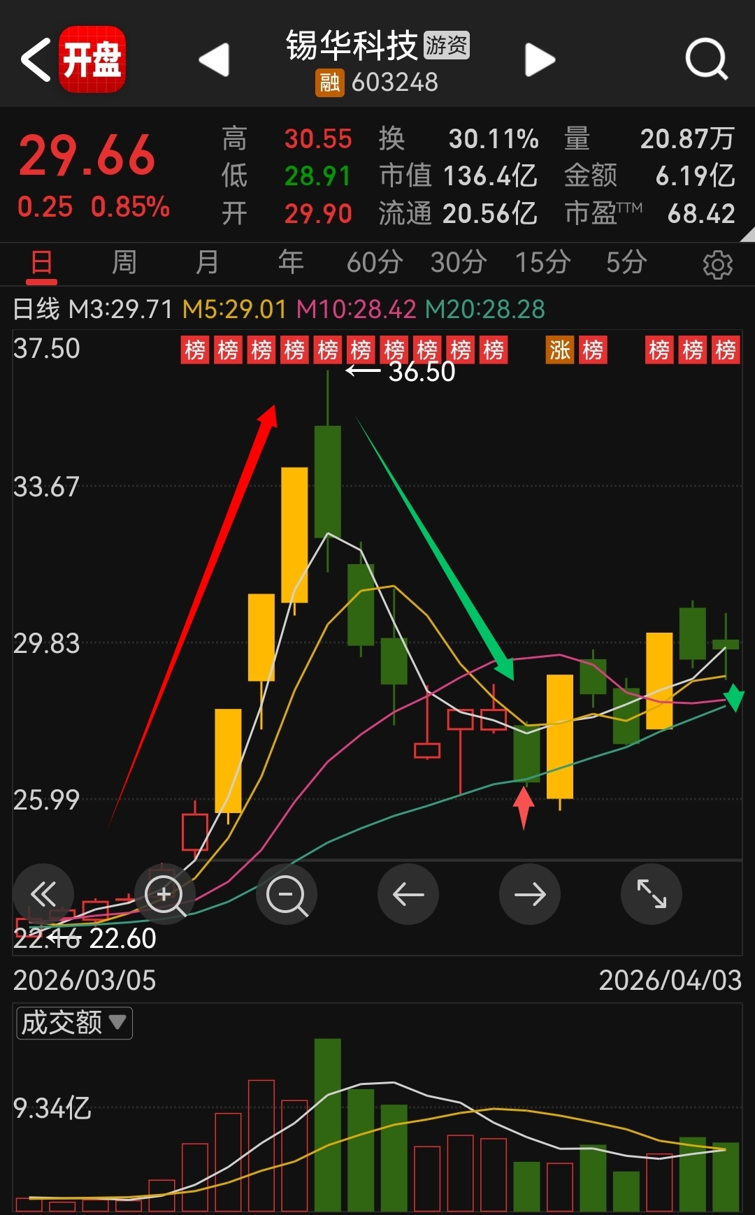Tap the open price 29.90
This screenshot has height=1215, width=755.
pos(318,214)
